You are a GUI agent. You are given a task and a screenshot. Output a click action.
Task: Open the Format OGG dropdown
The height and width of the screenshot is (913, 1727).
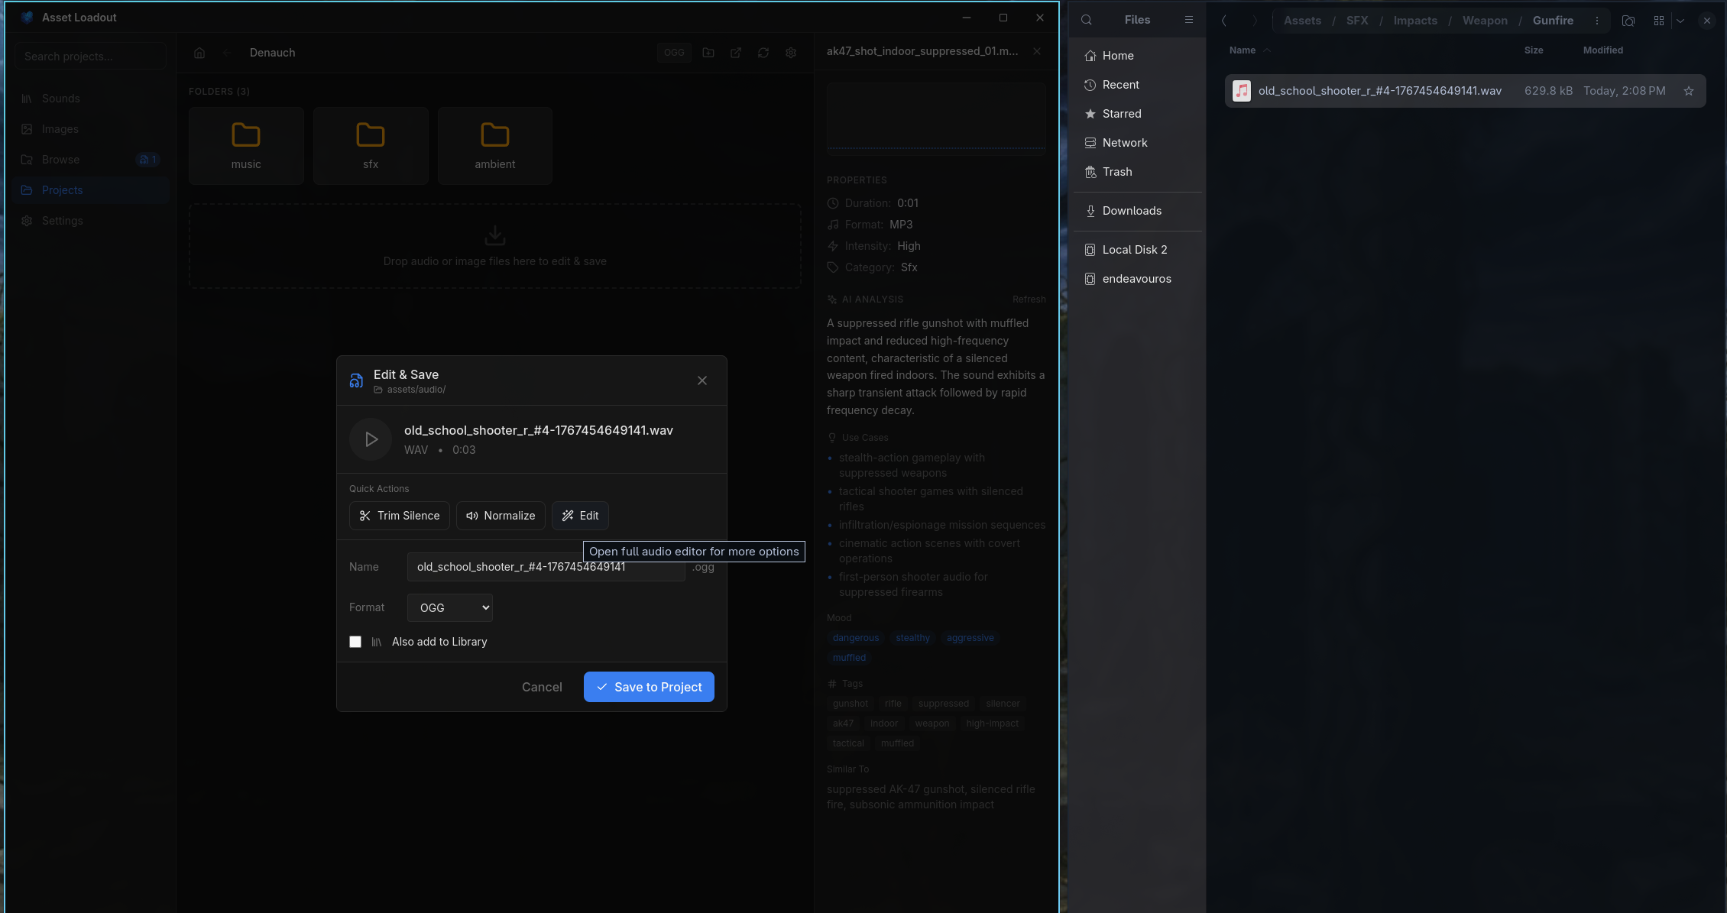click(x=450, y=608)
